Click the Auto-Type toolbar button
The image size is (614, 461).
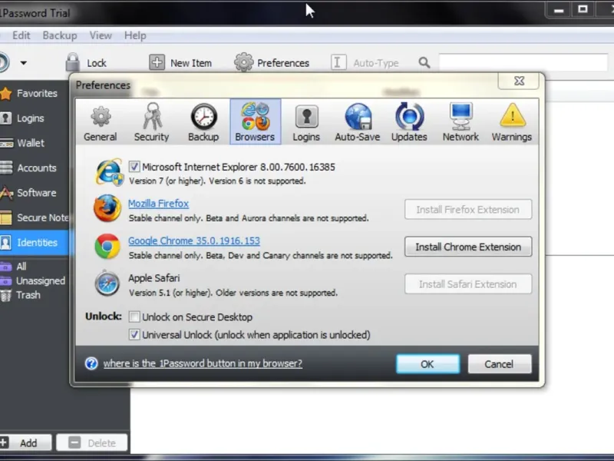pyautogui.click(x=365, y=63)
